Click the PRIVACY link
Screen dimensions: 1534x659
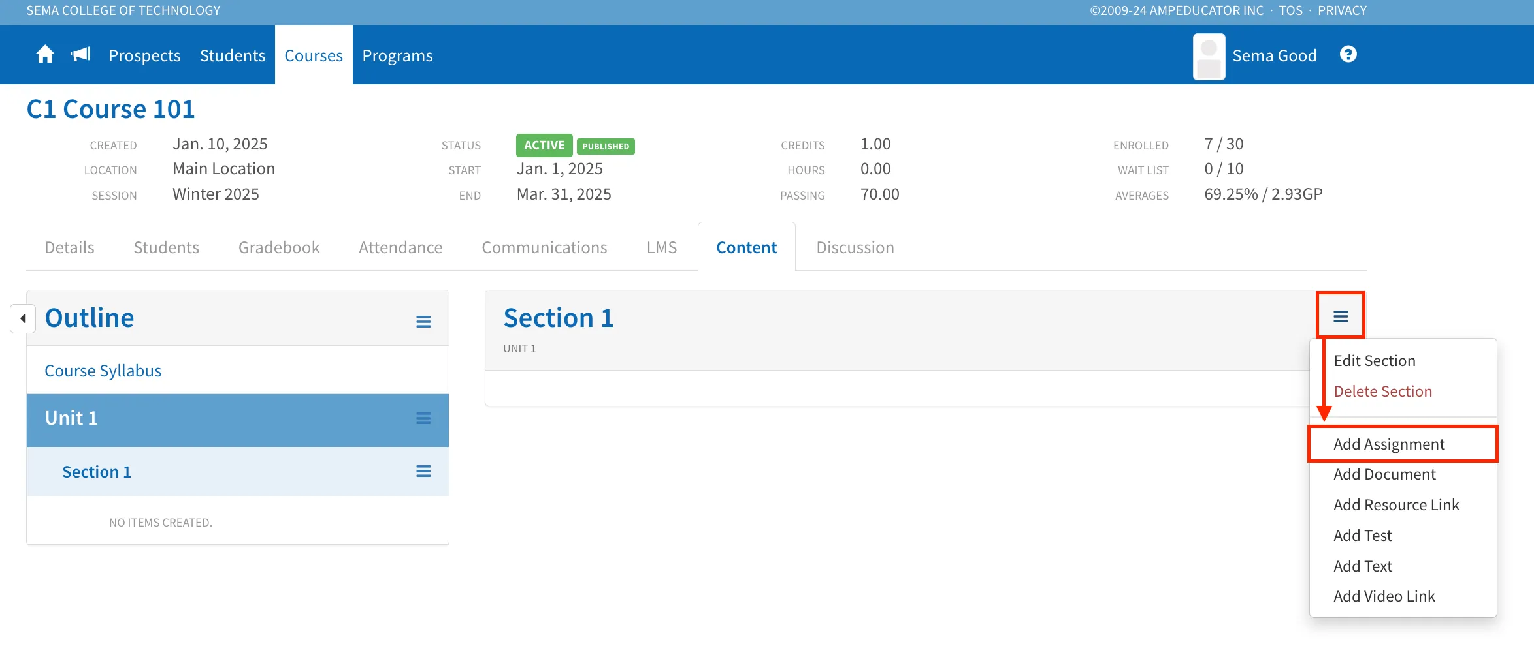[1342, 10]
